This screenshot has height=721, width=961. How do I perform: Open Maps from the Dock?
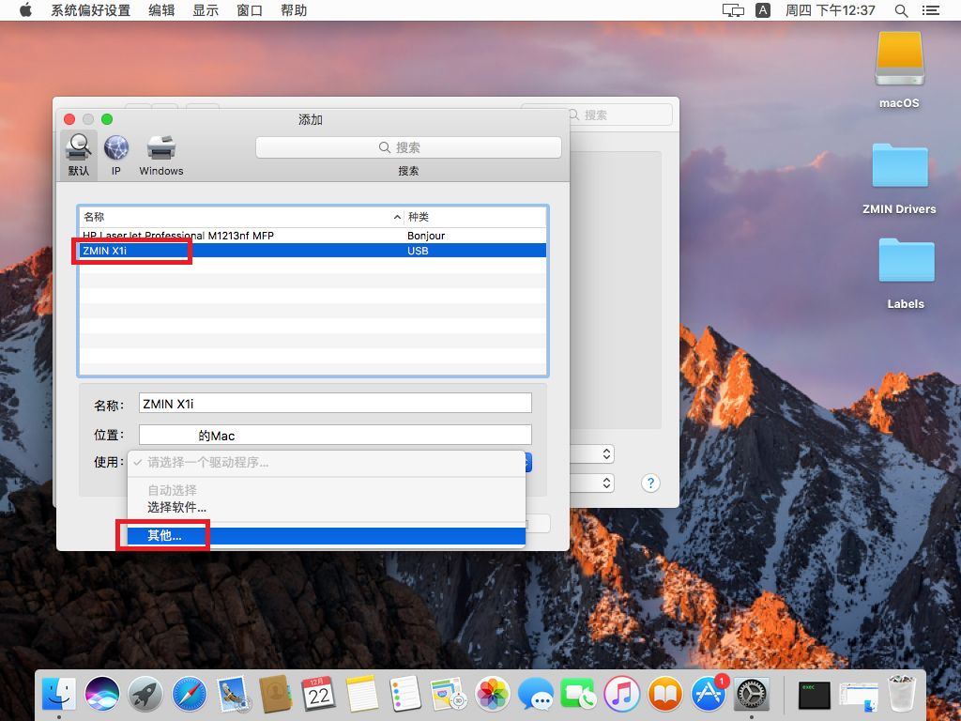[449, 694]
